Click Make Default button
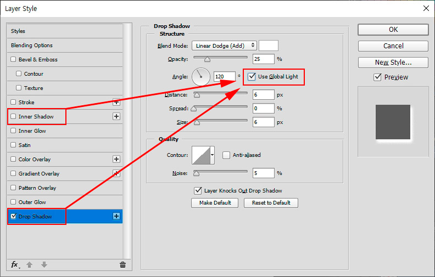The width and height of the screenshot is (435, 277). (x=215, y=203)
